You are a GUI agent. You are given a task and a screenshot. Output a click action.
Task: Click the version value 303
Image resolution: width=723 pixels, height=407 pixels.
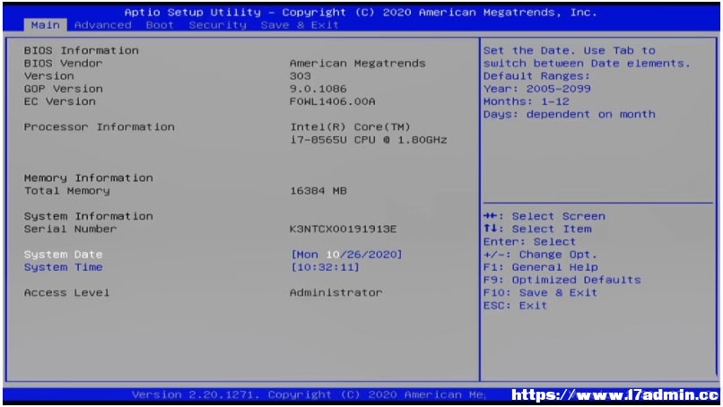(301, 76)
